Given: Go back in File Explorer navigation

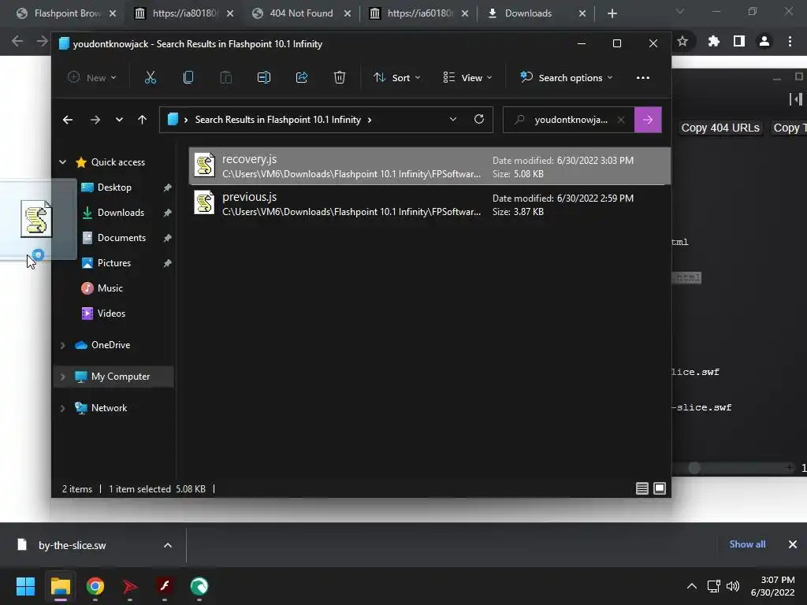Looking at the screenshot, I should click(68, 120).
